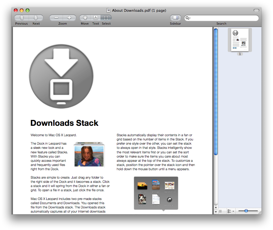The width and height of the screenshot is (273, 230).
Task: Click the sidebar width grip handle
Action: [x=220, y=211]
